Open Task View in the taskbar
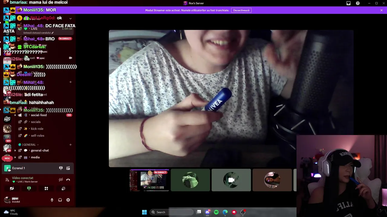This screenshot has width=387, height=217. [x=199, y=212]
